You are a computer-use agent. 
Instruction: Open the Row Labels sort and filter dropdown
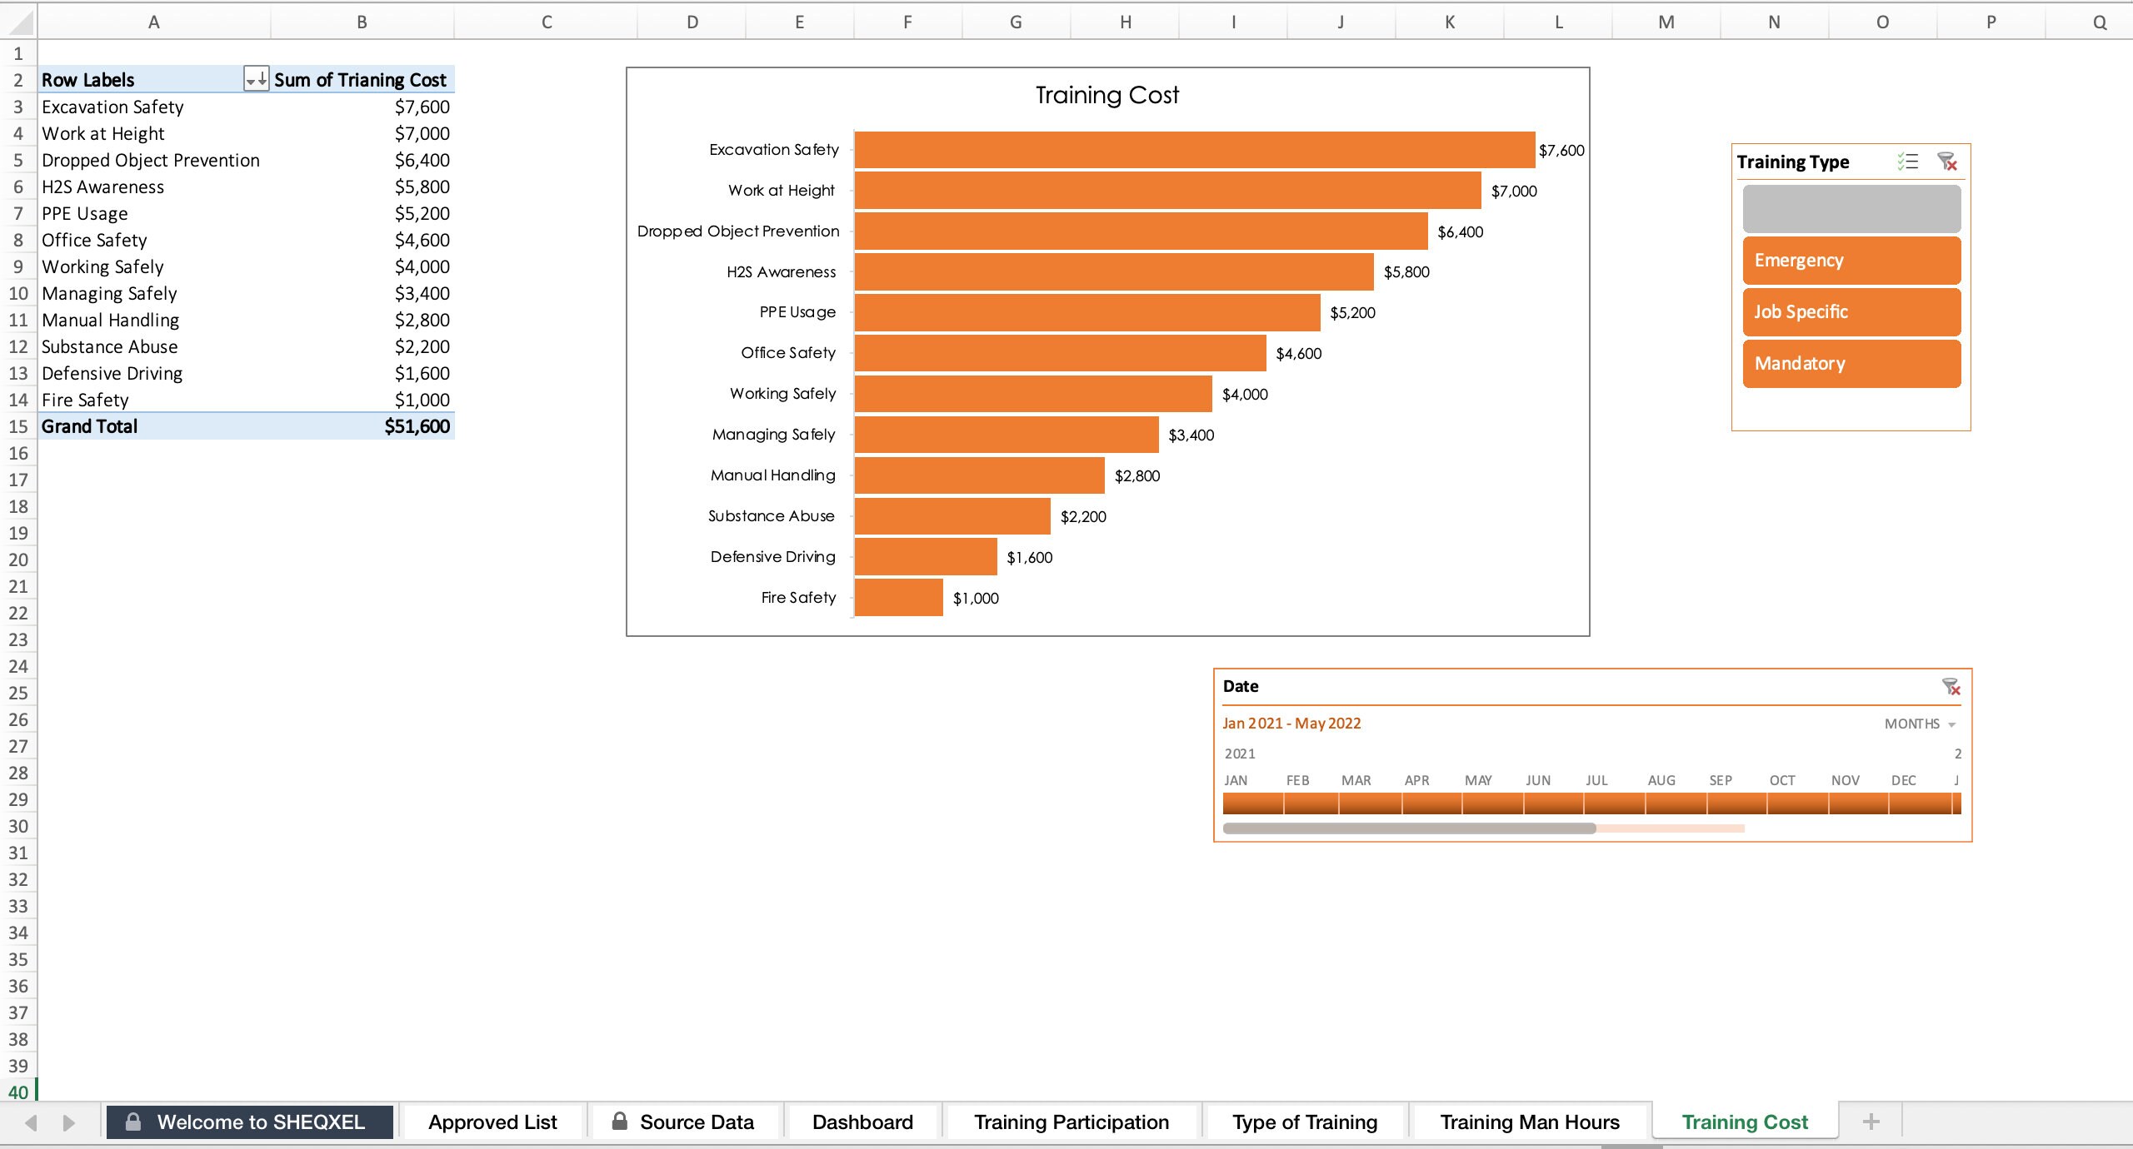pyautogui.click(x=255, y=80)
